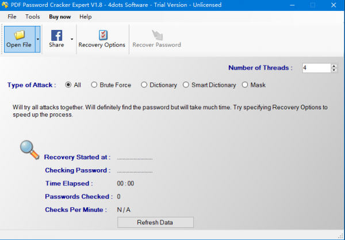Close the PDF Password Cracker window

point(333,5)
